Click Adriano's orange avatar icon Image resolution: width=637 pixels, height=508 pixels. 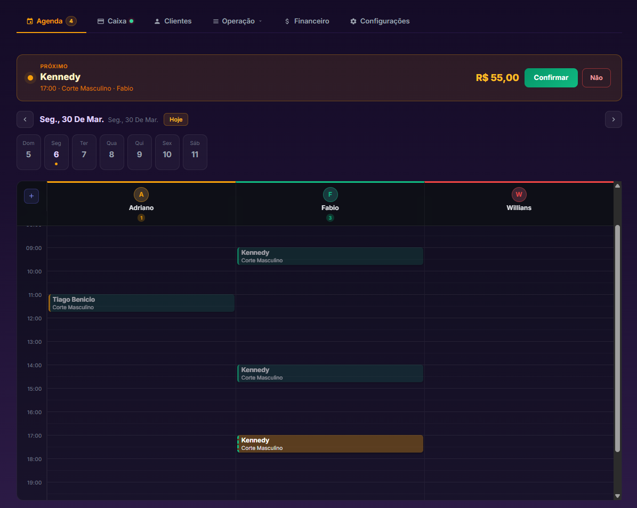[141, 194]
